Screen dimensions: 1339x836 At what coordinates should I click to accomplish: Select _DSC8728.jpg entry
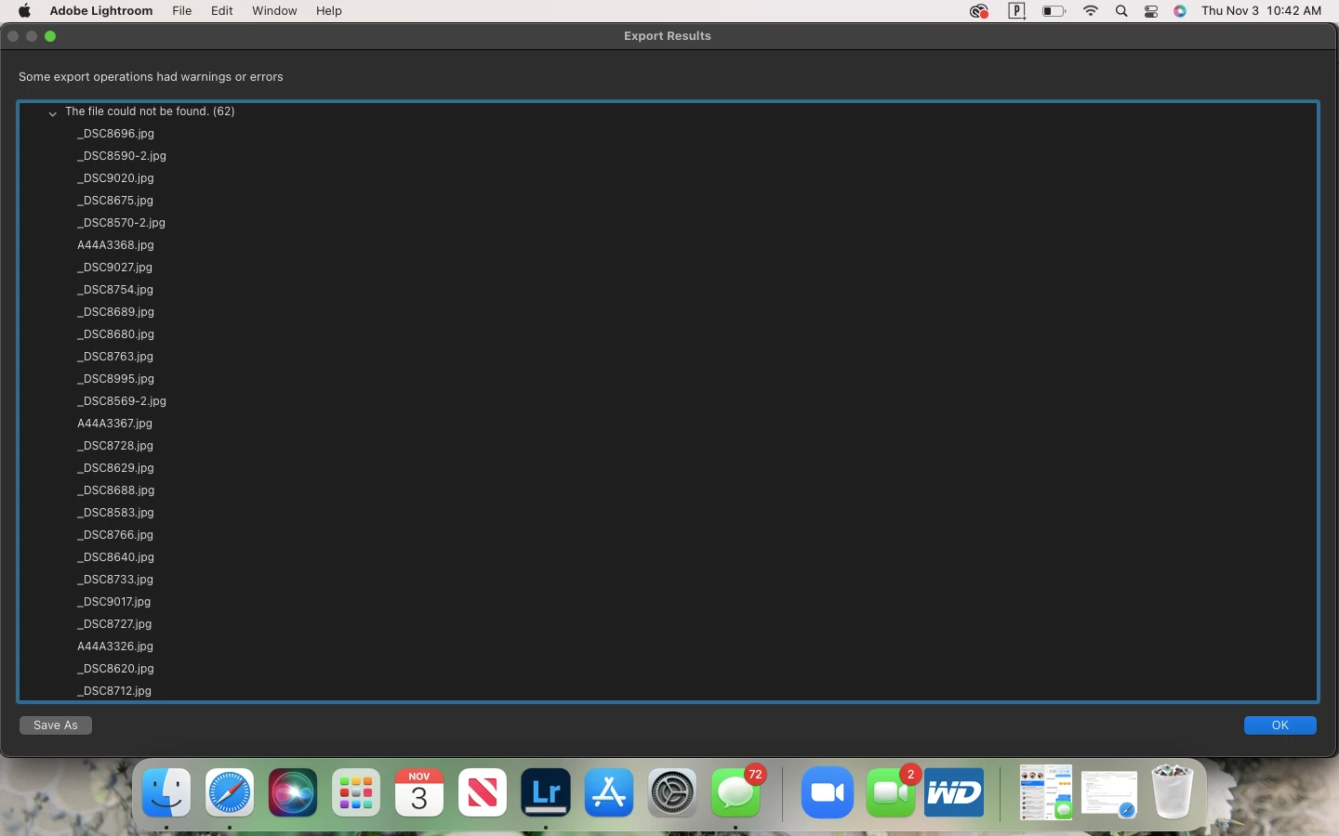(x=115, y=446)
